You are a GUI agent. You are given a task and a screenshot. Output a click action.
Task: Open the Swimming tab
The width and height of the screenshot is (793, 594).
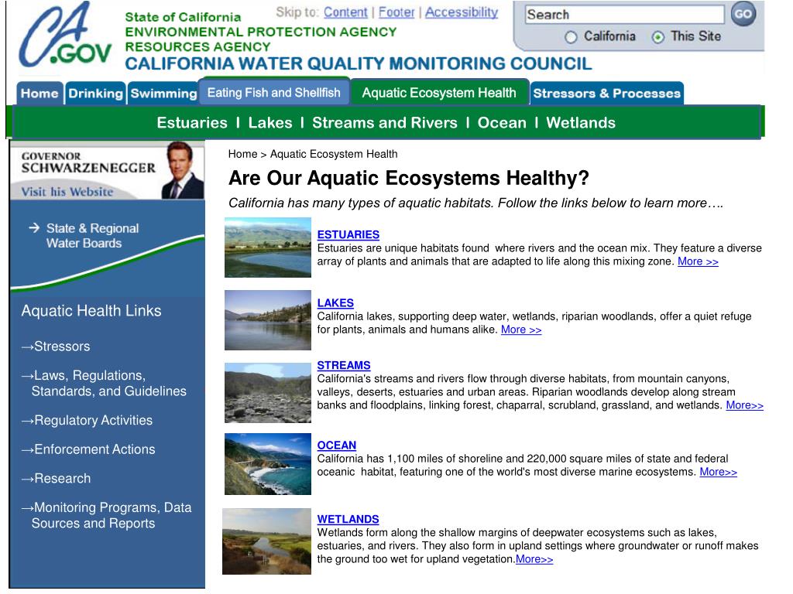click(x=163, y=94)
